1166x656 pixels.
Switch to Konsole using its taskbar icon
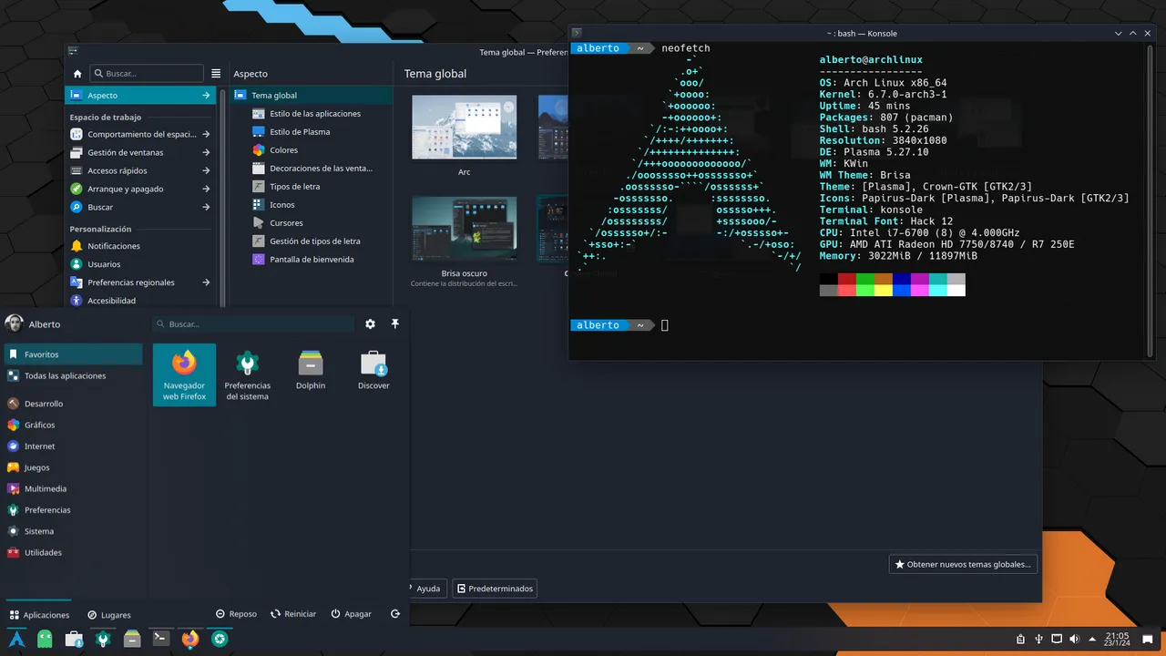[161, 640]
